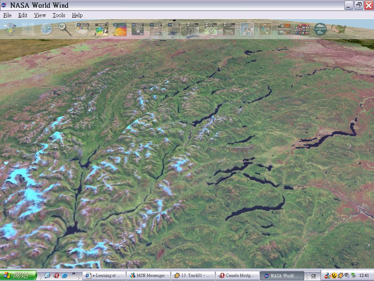Open the Astrobiology layer icon
This screenshot has width=374, height=281.
pyautogui.click(x=284, y=29)
